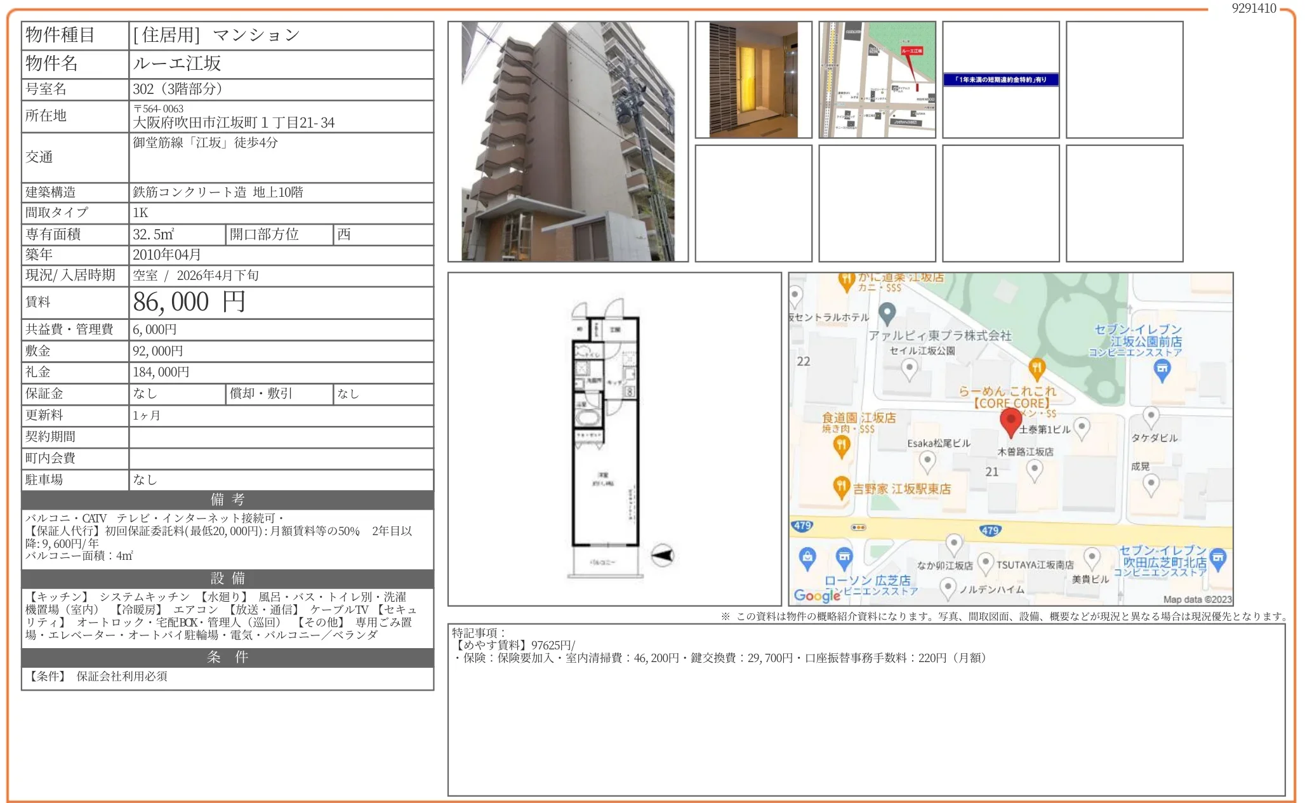Click the property ID 9291410
1305x803 pixels.
pos(1254,8)
